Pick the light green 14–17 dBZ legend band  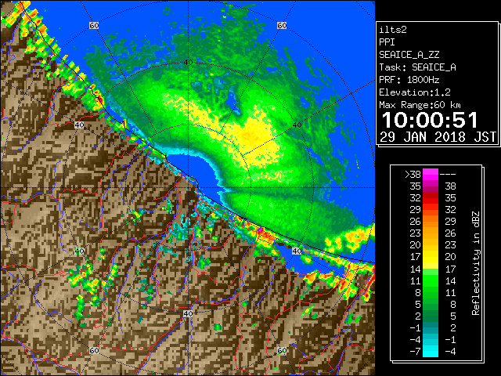(431, 269)
